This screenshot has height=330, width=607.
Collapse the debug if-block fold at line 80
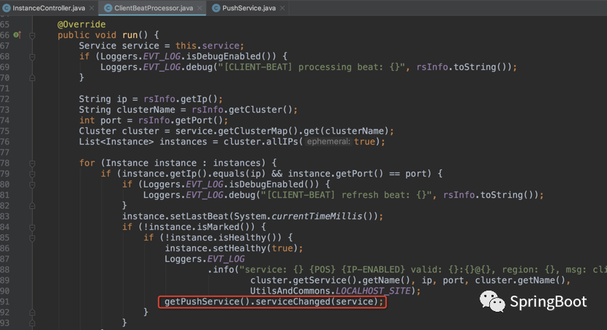32,185
